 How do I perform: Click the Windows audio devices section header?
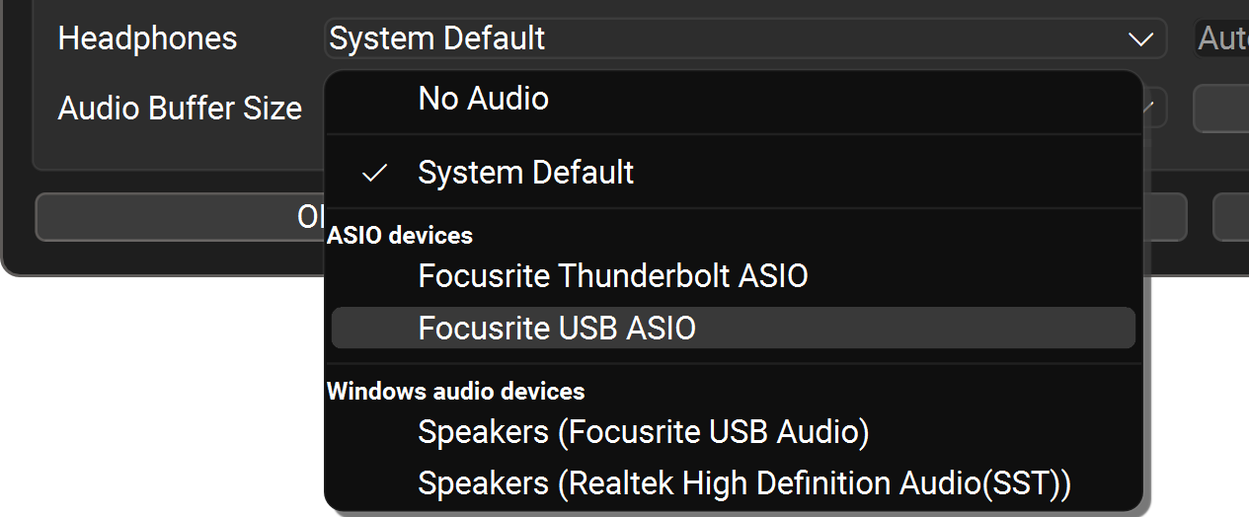[x=455, y=392]
